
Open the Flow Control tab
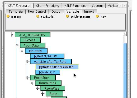point(37,12)
